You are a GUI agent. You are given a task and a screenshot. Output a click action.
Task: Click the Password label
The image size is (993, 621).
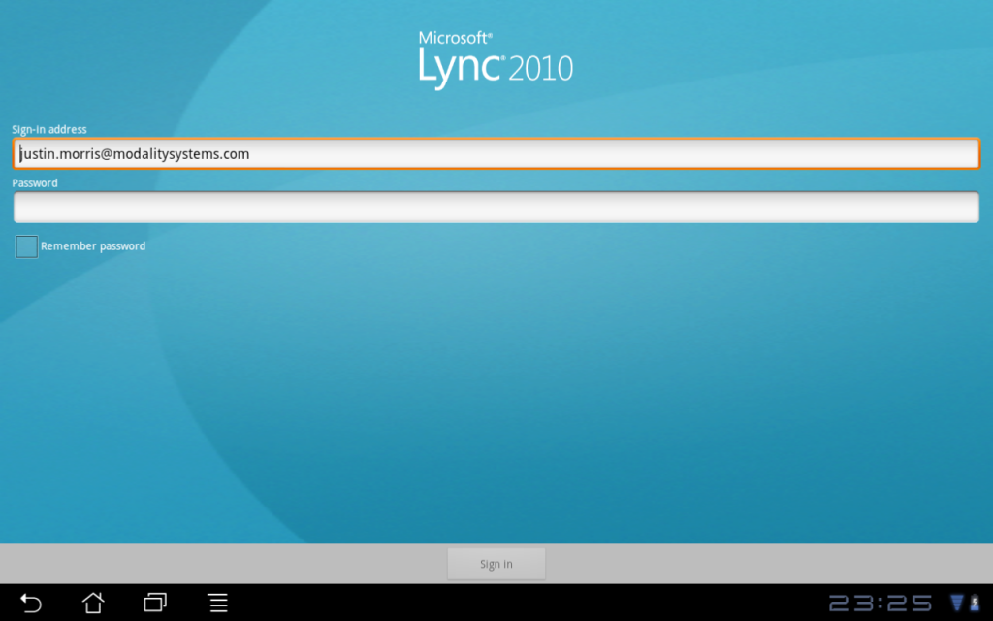[35, 182]
